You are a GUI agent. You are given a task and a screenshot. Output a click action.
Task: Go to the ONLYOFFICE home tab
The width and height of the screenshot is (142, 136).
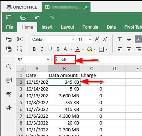[x=22, y=7]
